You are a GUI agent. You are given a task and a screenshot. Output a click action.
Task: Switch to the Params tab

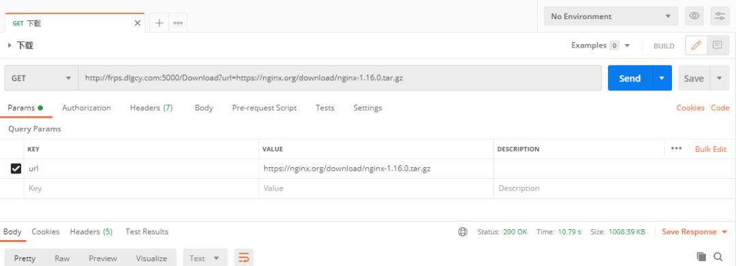pyautogui.click(x=25, y=107)
